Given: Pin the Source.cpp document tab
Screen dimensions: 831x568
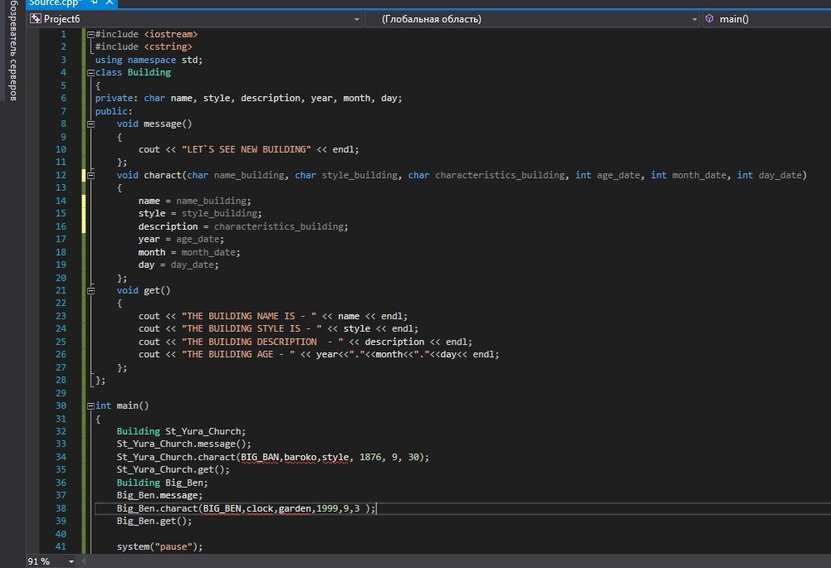Looking at the screenshot, I should 95,3.
